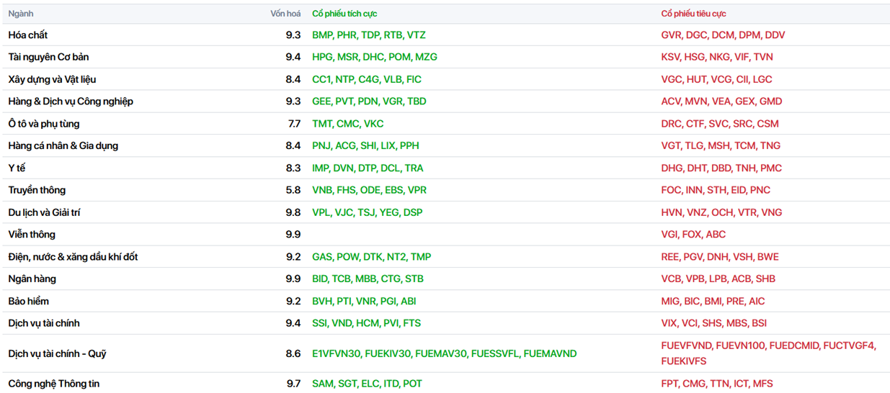Viewport: 890px width, 393px height.
Task: Open the HVN stock ticker
Action: [672, 213]
